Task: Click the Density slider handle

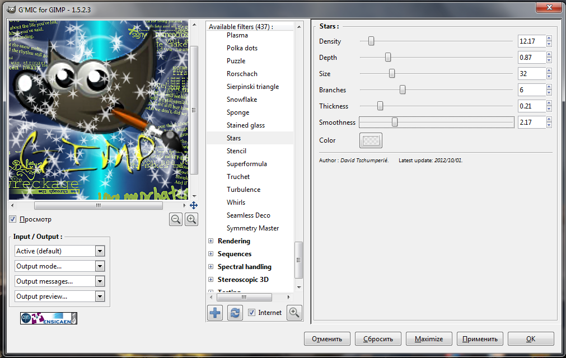Action: (371, 41)
